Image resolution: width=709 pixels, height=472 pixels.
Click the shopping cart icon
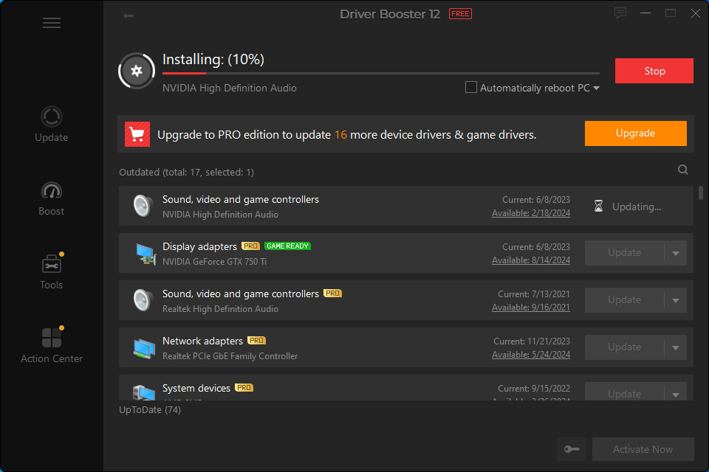[137, 134]
